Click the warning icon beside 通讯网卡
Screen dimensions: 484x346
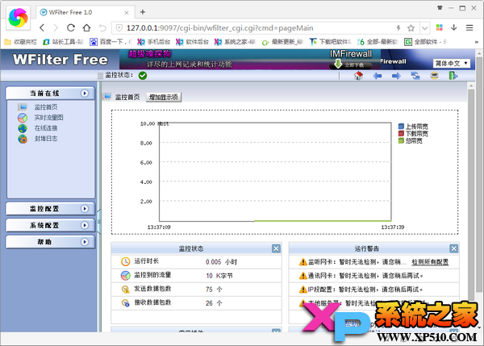tap(302, 276)
